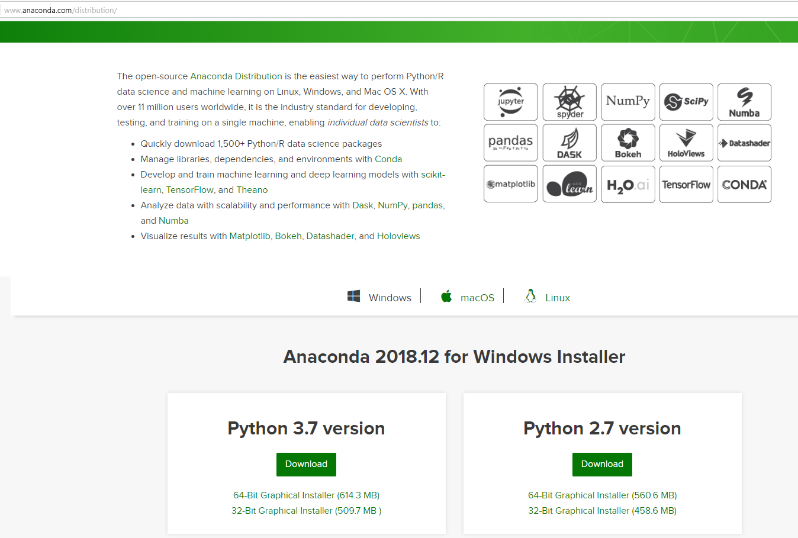798x538 pixels.
Task: Select the HoloViews logo
Action: tap(686, 143)
